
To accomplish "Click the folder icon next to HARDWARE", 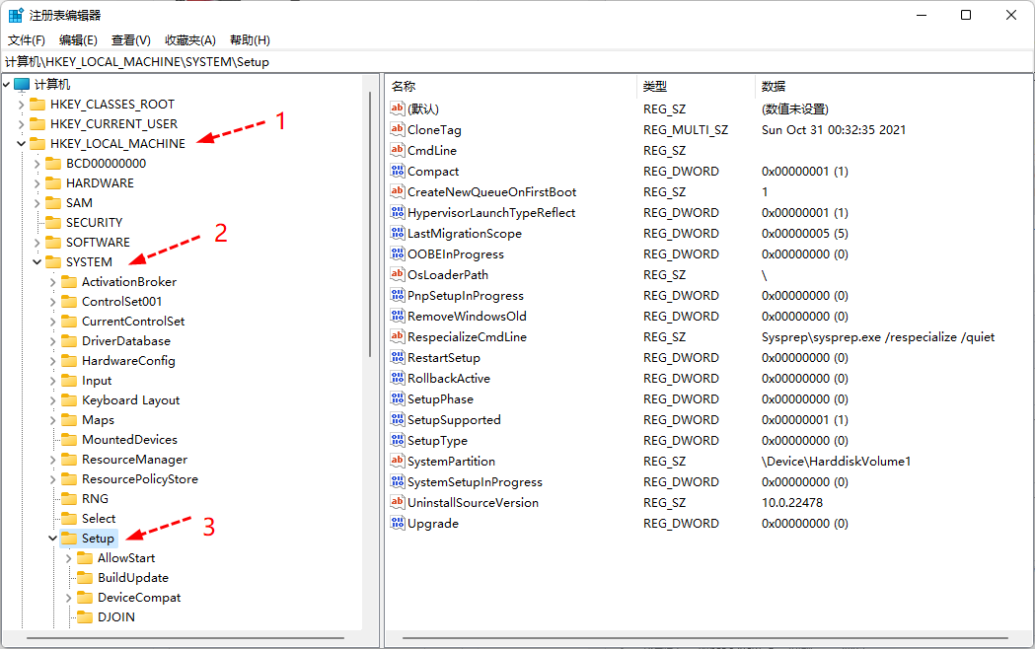I will [x=53, y=182].
